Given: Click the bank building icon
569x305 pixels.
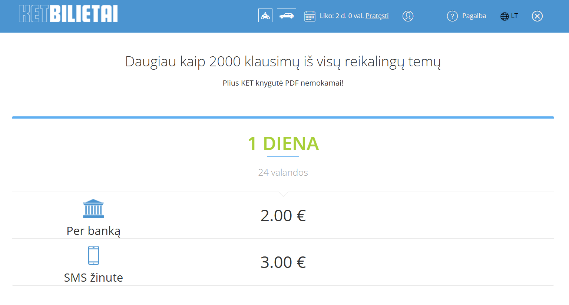Looking at the screenshot, I should coord(93,209).
